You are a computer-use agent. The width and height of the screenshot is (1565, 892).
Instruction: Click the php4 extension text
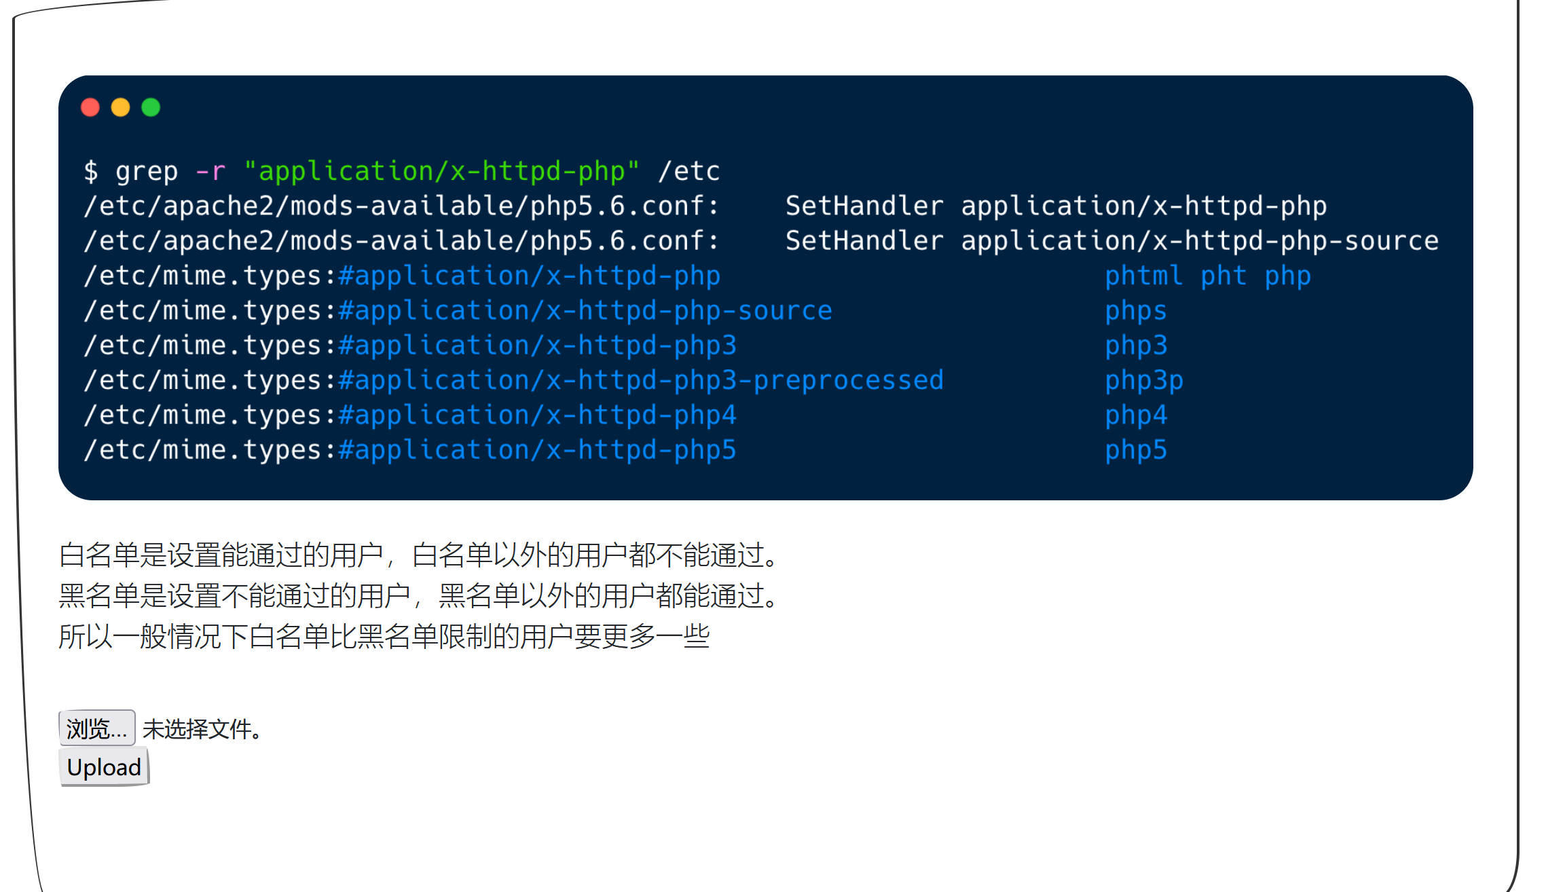1135,415
